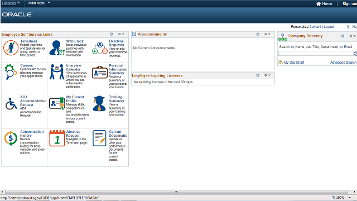
Task: Click the zoom magnifier icon in status bar
Action: (334, 198)
